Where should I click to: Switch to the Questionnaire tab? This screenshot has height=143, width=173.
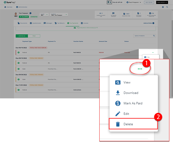pyautogui.click(x=36, y=23)
